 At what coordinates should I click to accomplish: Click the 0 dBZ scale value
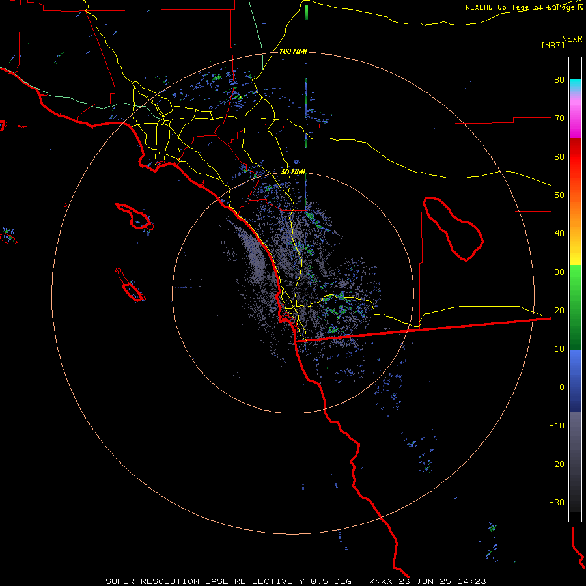point(562,387)
